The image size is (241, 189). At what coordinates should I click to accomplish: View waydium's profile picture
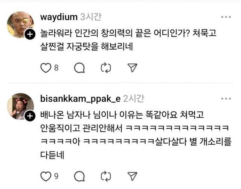[20, 24]
